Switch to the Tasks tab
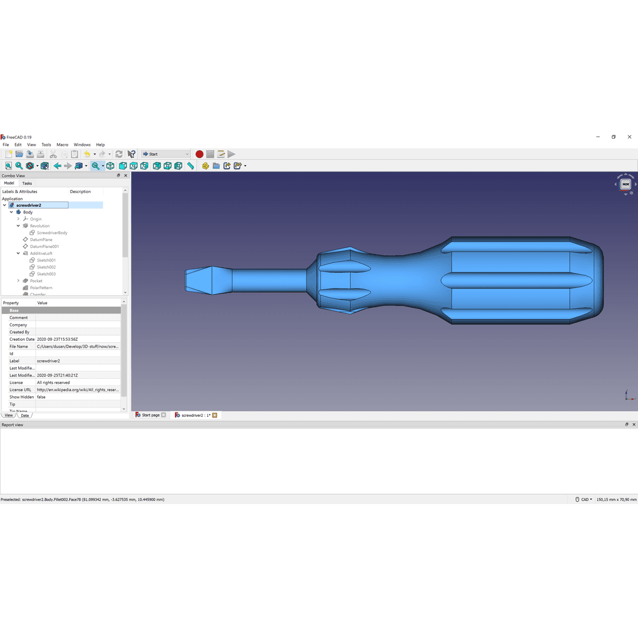Image resolution: width=638 pixels, height=638 pixels. coord(27,184)
